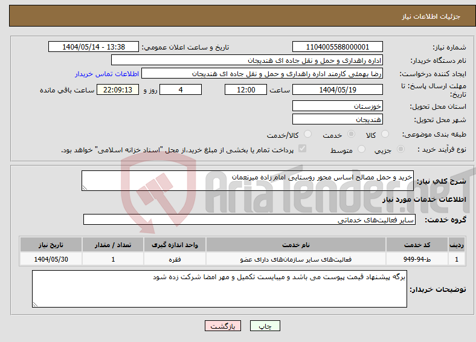
Task: Click the واحد اندازه گیری column header
Action: coord(175,245)
